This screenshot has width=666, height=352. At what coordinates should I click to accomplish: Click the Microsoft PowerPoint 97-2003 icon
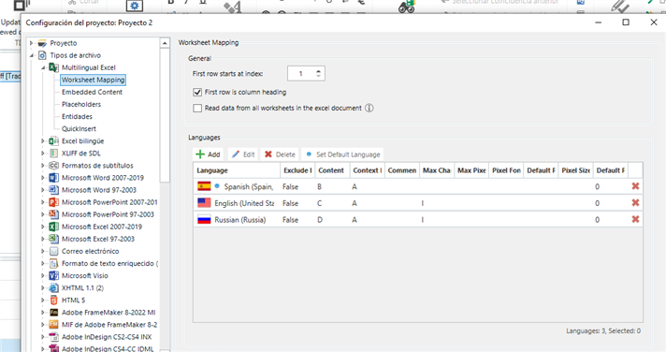[x=54, y=214]
